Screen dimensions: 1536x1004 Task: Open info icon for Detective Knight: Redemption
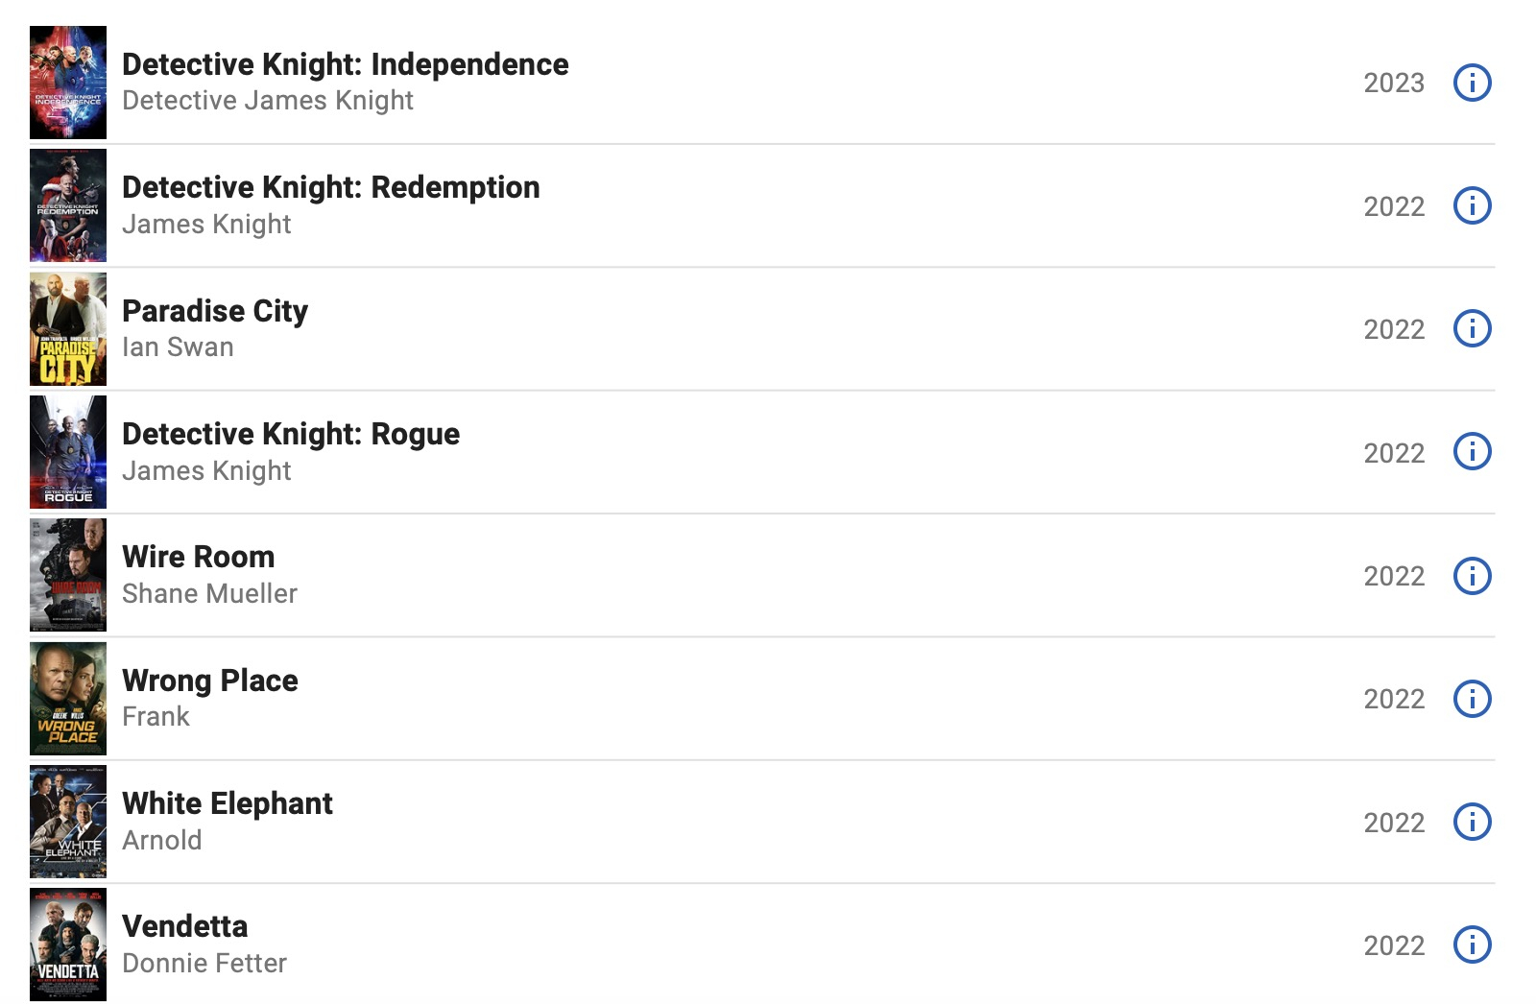[1472, 205]
